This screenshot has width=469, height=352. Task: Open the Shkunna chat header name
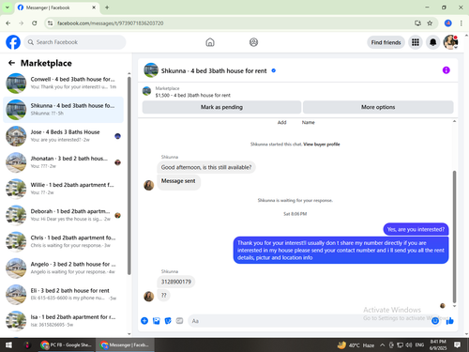(214, 70)
